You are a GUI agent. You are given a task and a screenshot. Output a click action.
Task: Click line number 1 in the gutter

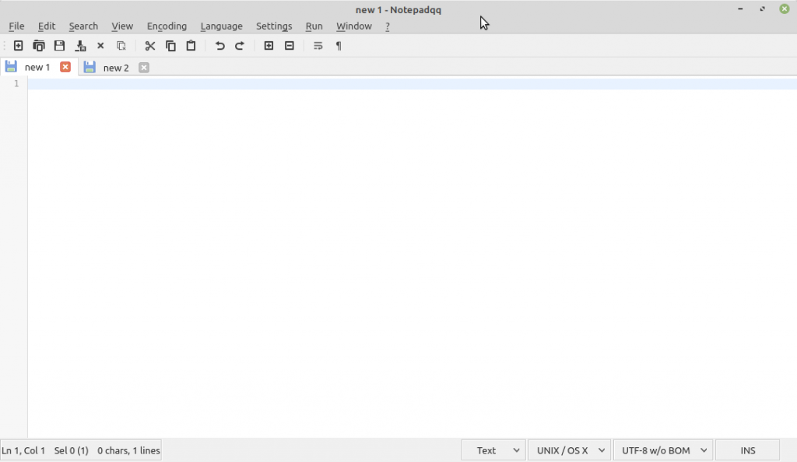(x=16, y=83)
